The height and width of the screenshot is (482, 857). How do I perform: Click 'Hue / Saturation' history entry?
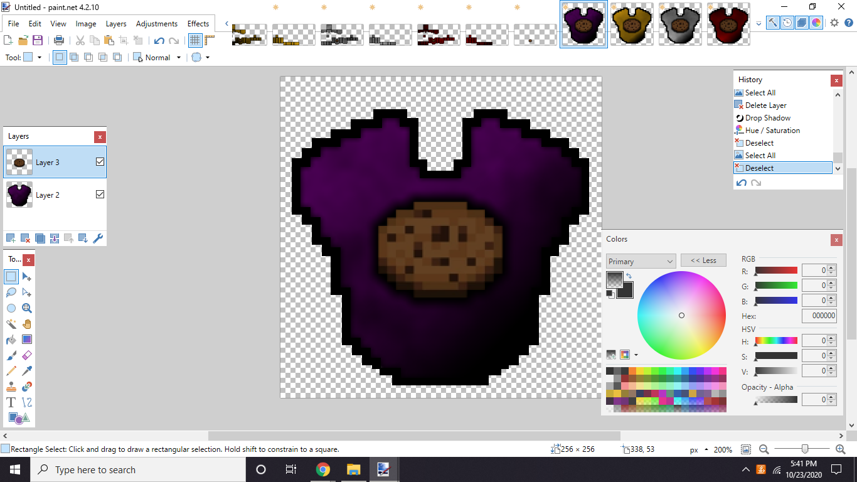click(x=772, y=131)
